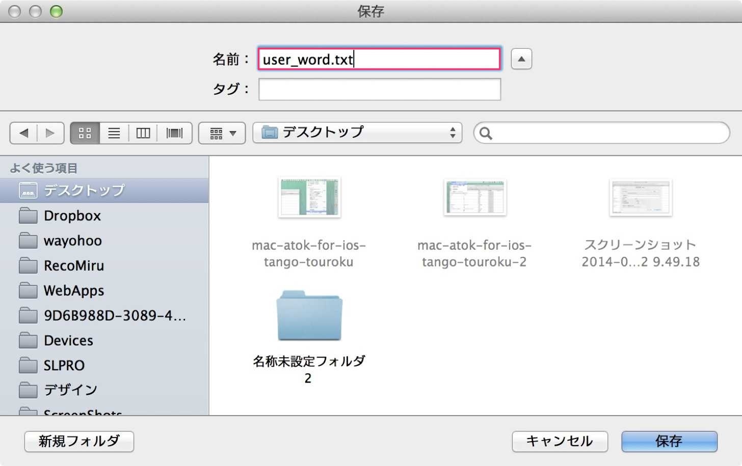Image resolution: width=742 pixels, height=466 pixels.
Task: Select Devices in the sidebar
Action: point(104,340)
